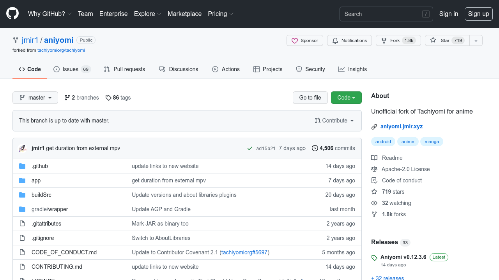Click Sign in

point(449,14)
